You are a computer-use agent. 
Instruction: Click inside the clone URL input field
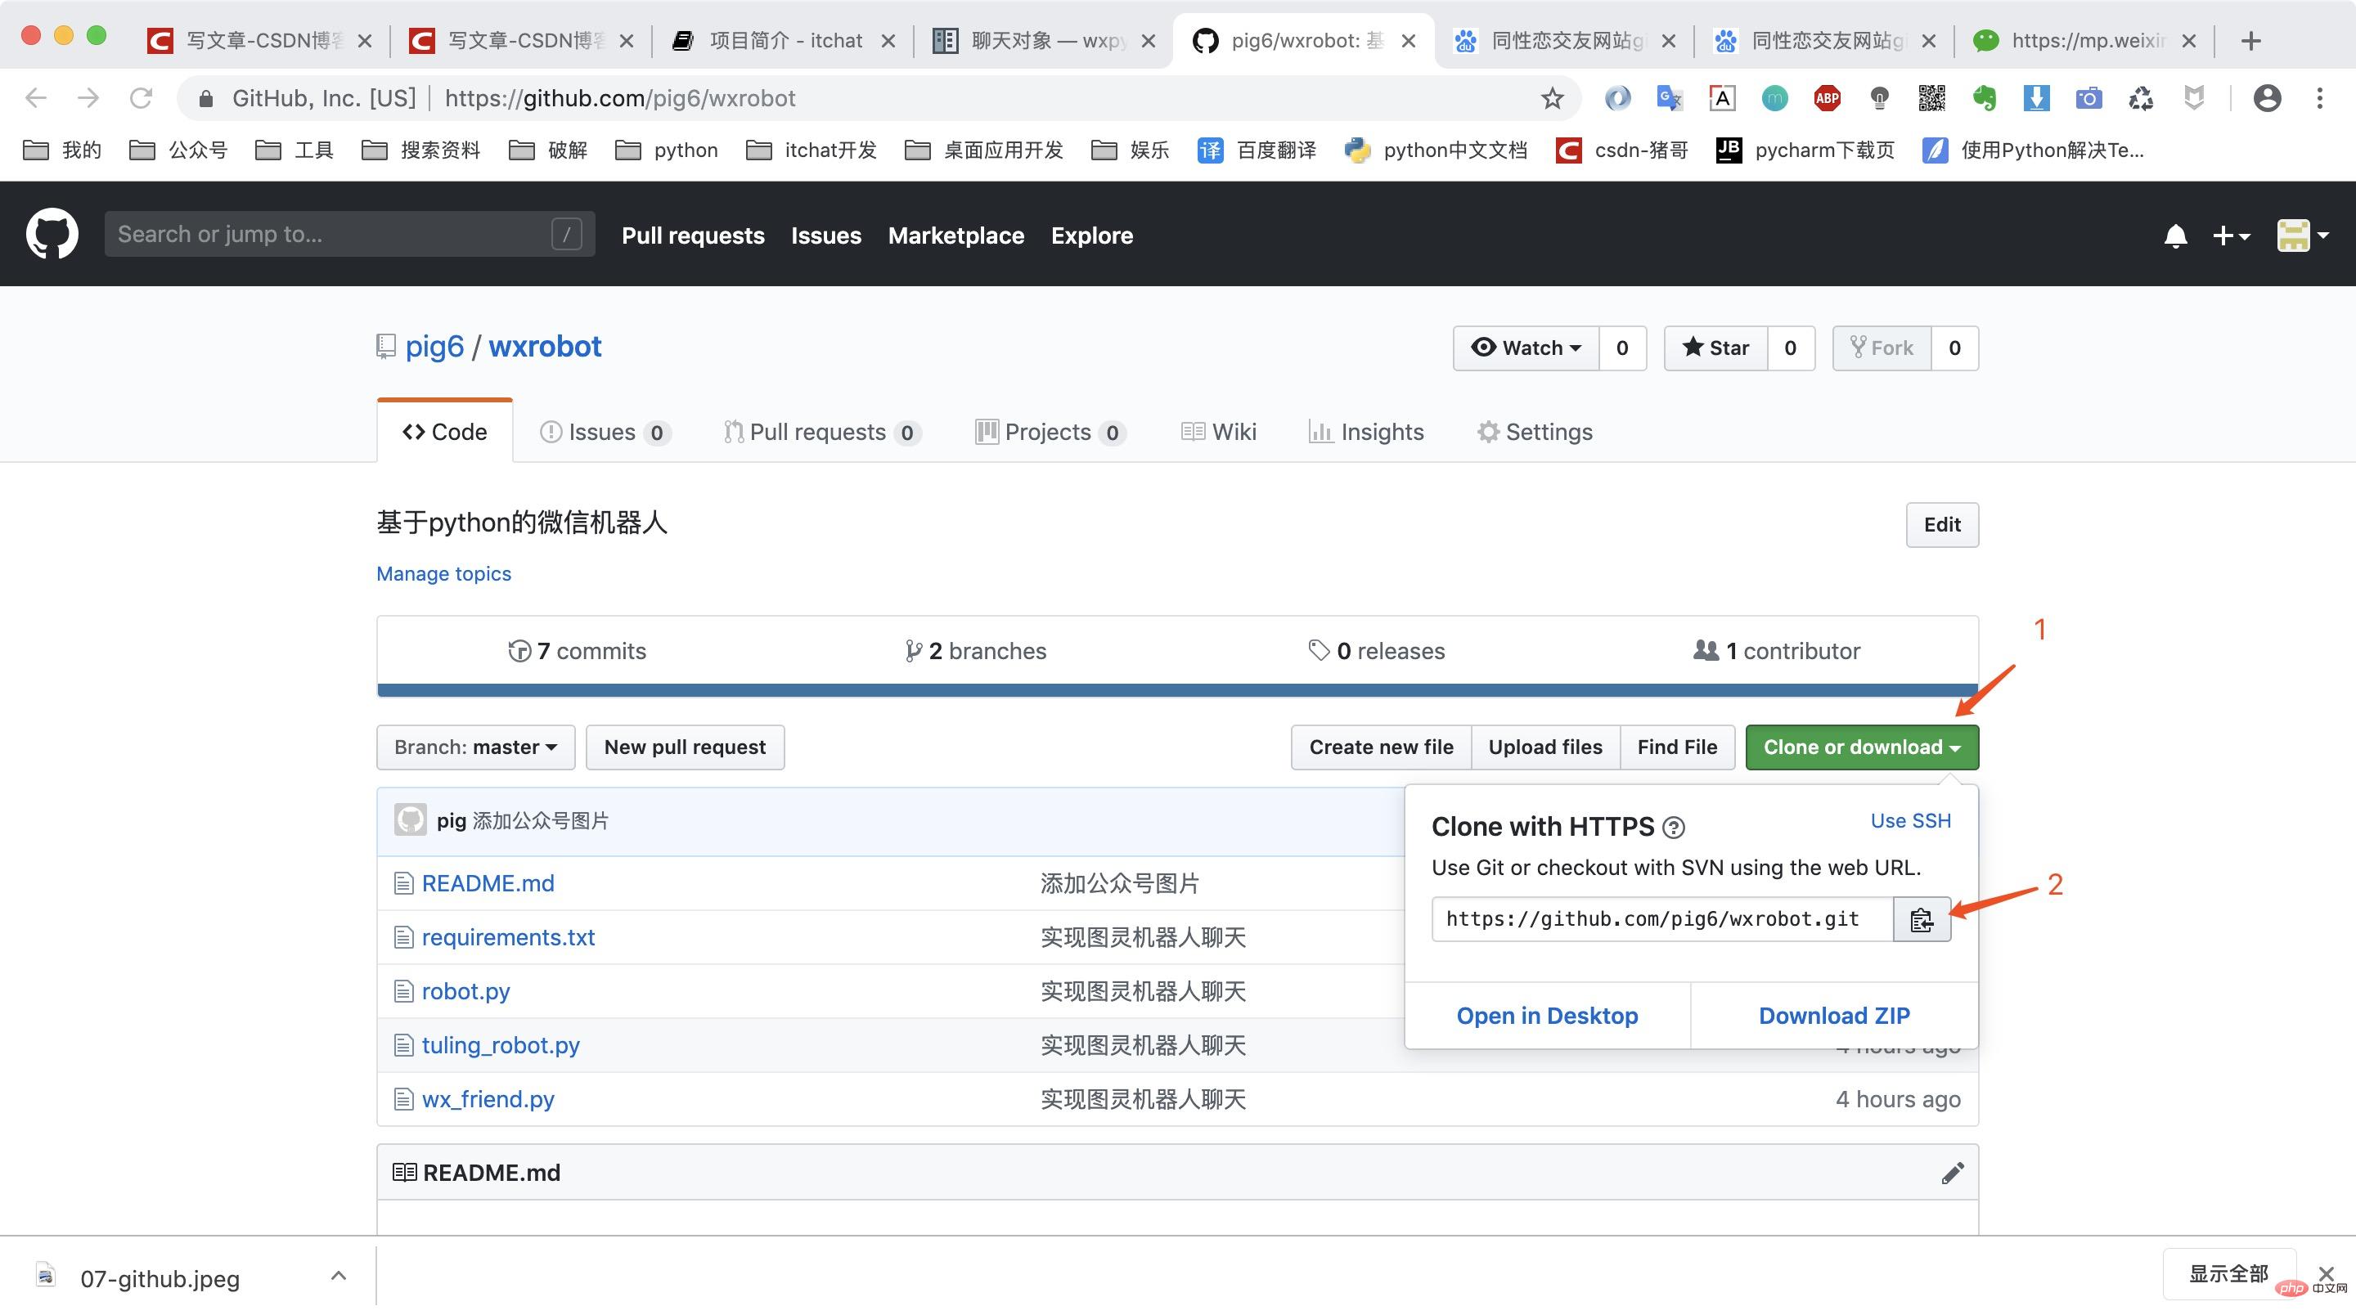click(1656, 919)
